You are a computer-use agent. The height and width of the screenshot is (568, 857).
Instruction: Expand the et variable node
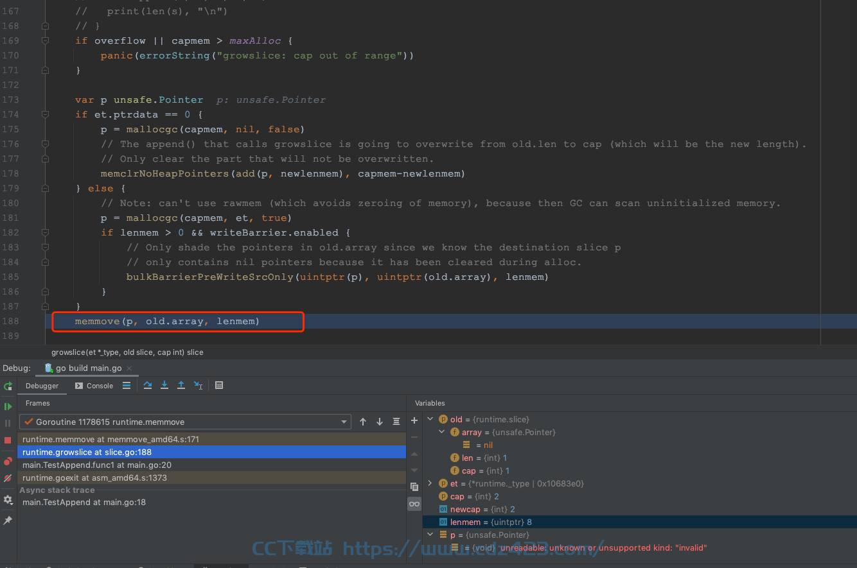[x=430, y=483]
